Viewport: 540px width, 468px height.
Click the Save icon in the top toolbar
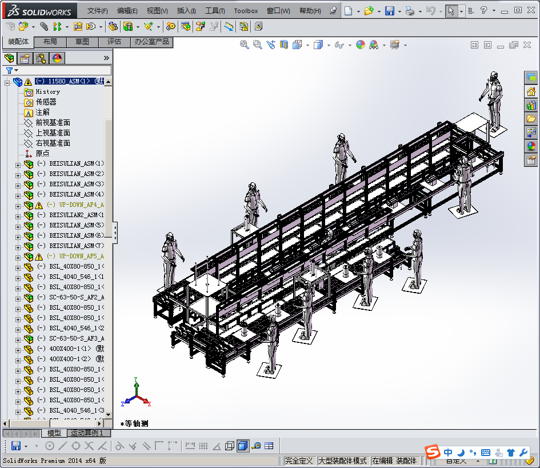[389, 11]
